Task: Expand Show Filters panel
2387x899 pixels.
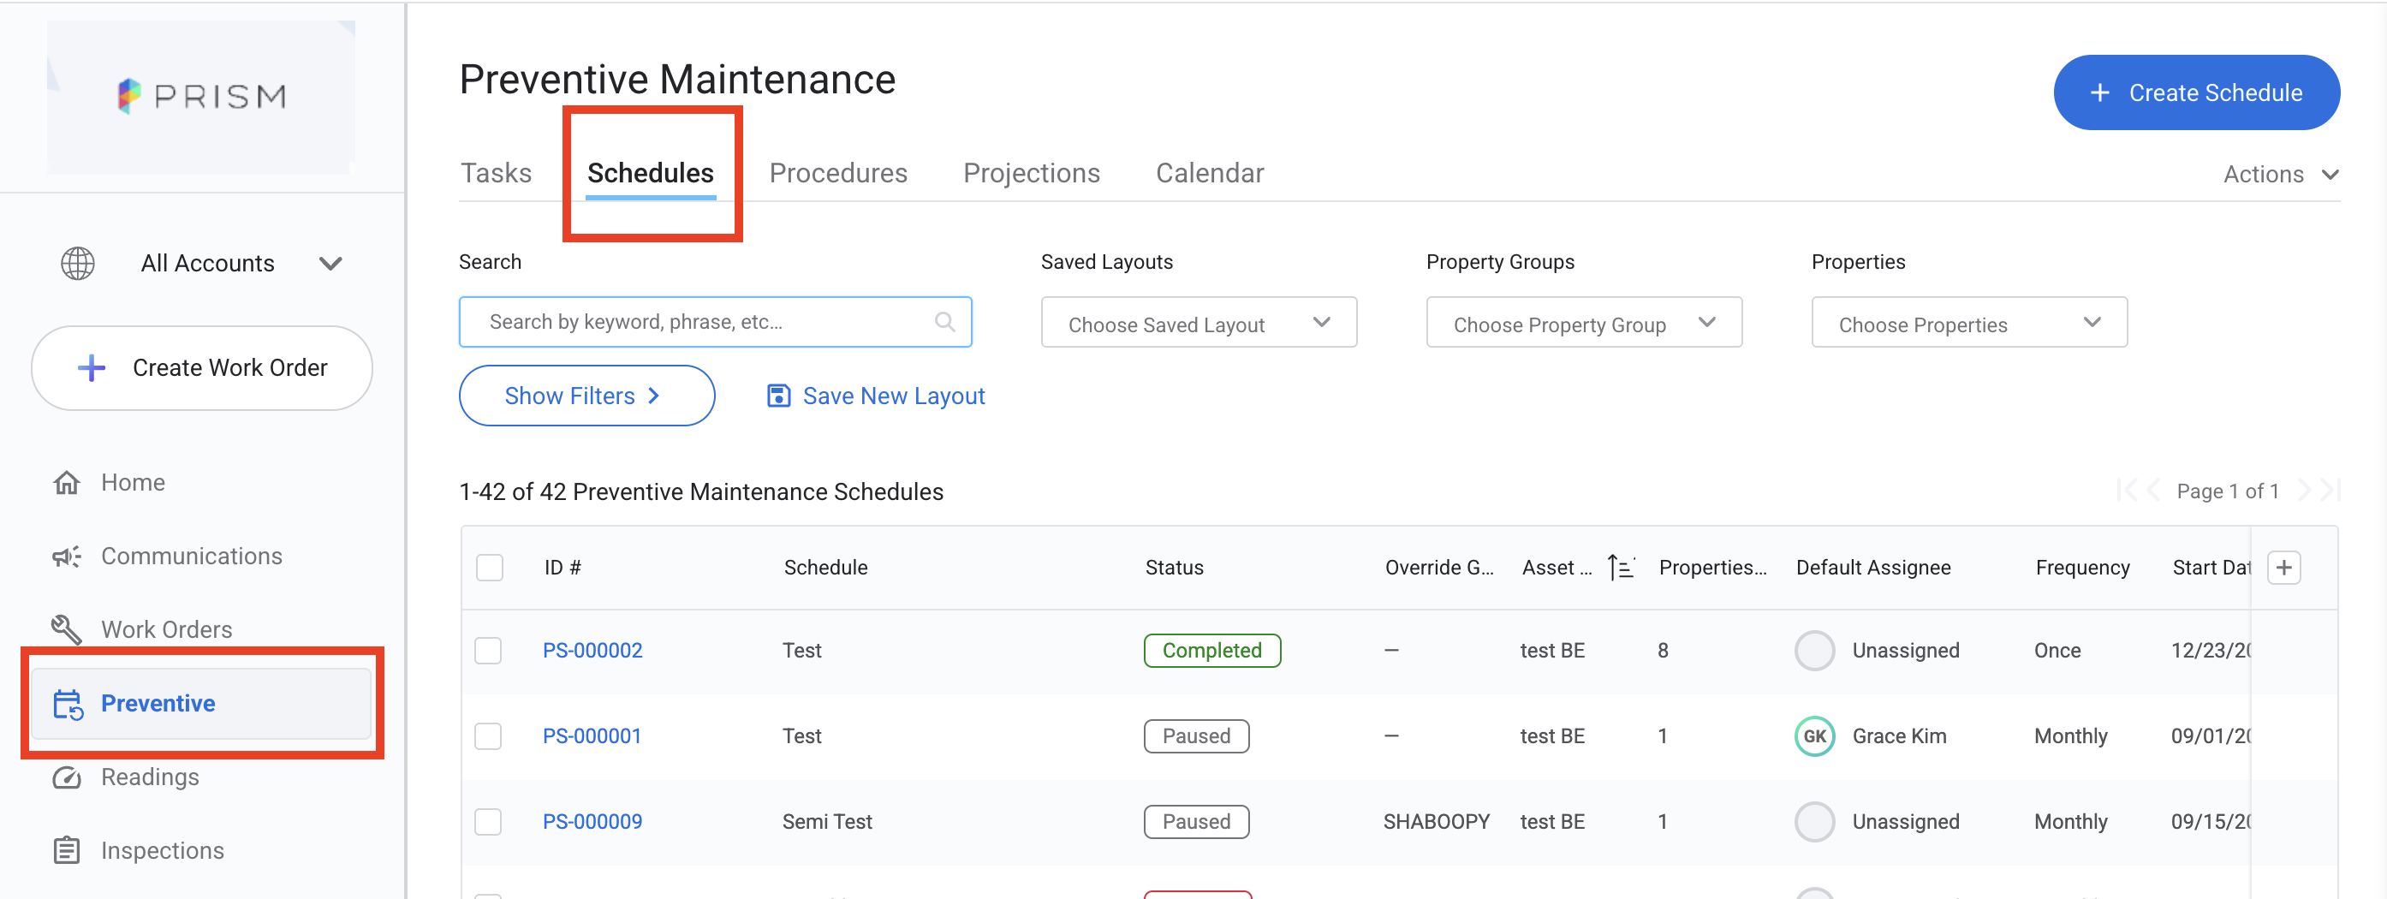Action: [x=586, y=396]
